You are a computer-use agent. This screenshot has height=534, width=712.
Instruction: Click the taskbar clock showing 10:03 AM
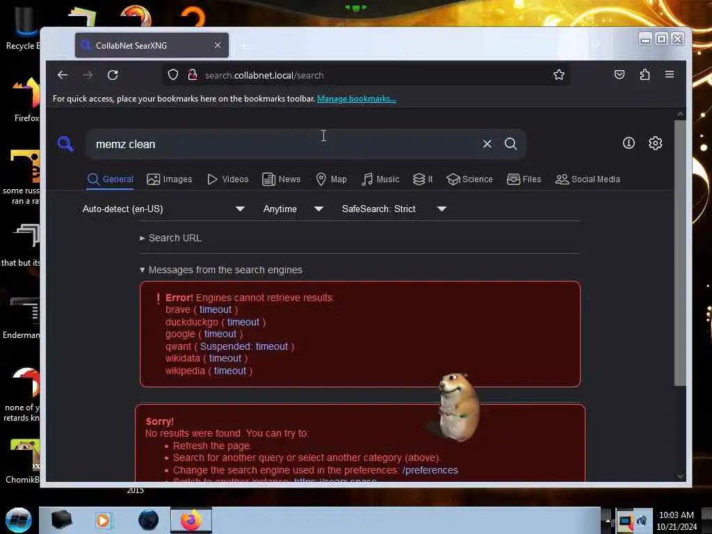click(676, 521)
